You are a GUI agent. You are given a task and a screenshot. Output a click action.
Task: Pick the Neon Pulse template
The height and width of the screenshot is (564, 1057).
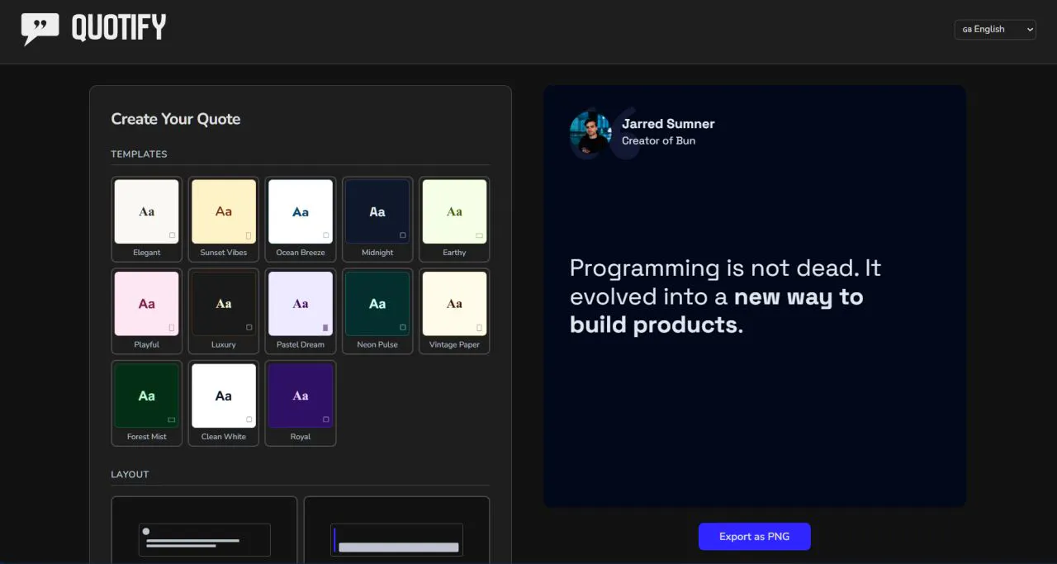click(377, 311)
